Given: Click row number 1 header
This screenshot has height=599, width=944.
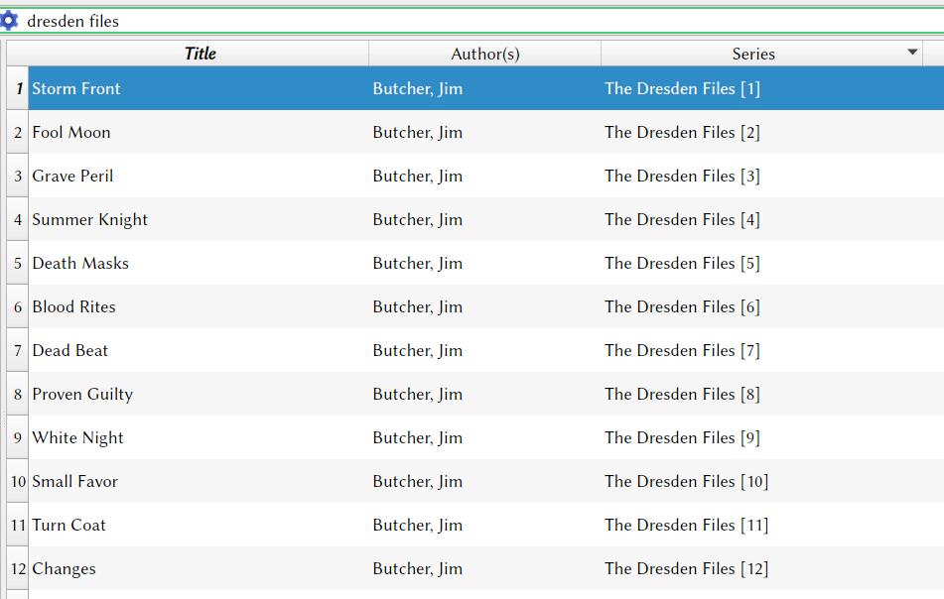Looking at the screenshot, I should coord(18,88).
